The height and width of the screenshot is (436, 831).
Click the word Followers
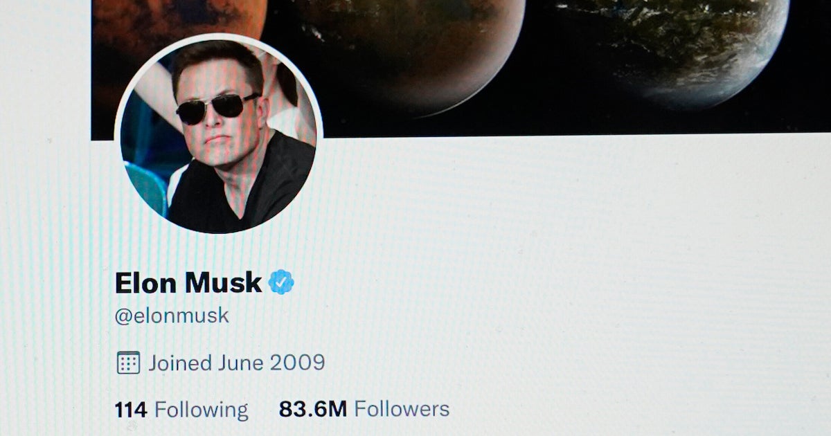[x=402, y=408]
